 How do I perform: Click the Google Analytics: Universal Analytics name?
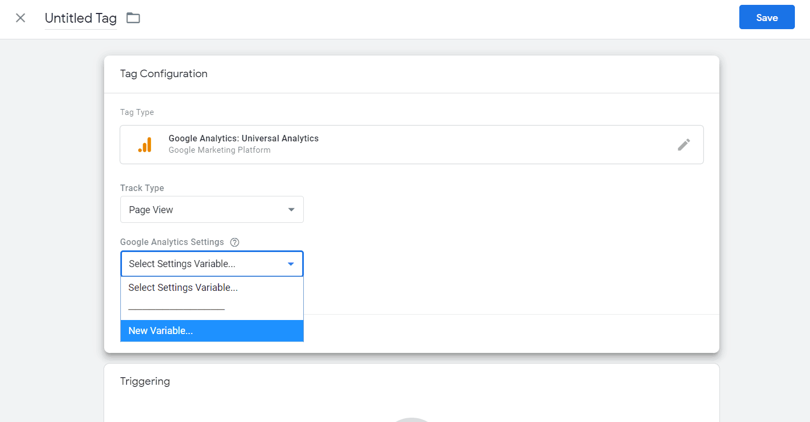(243, 139)
